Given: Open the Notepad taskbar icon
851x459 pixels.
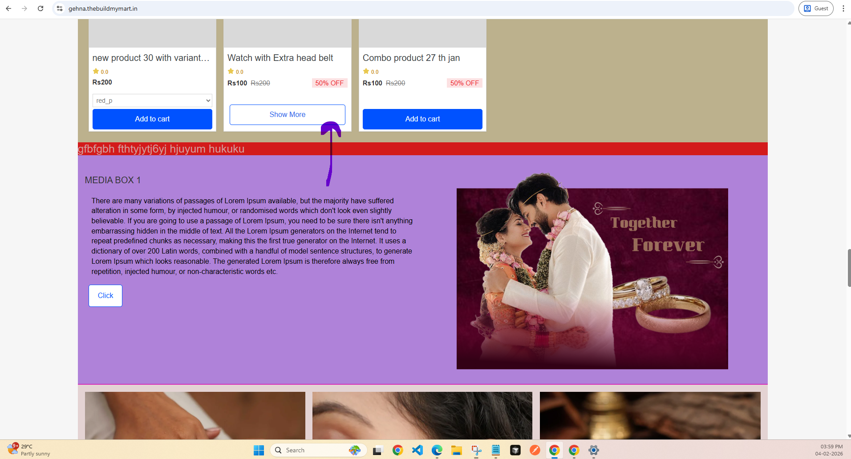Looking at the screenshot, I should pyautogui.click(x=496, y=451).
